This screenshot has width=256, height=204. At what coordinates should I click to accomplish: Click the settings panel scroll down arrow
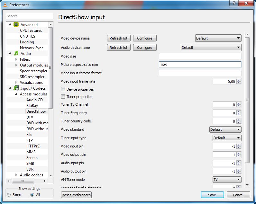click(x=247, y=185)
